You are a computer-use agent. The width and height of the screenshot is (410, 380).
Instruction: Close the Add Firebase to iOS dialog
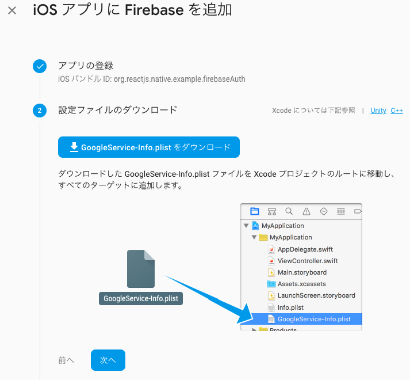tap(12, 10)
